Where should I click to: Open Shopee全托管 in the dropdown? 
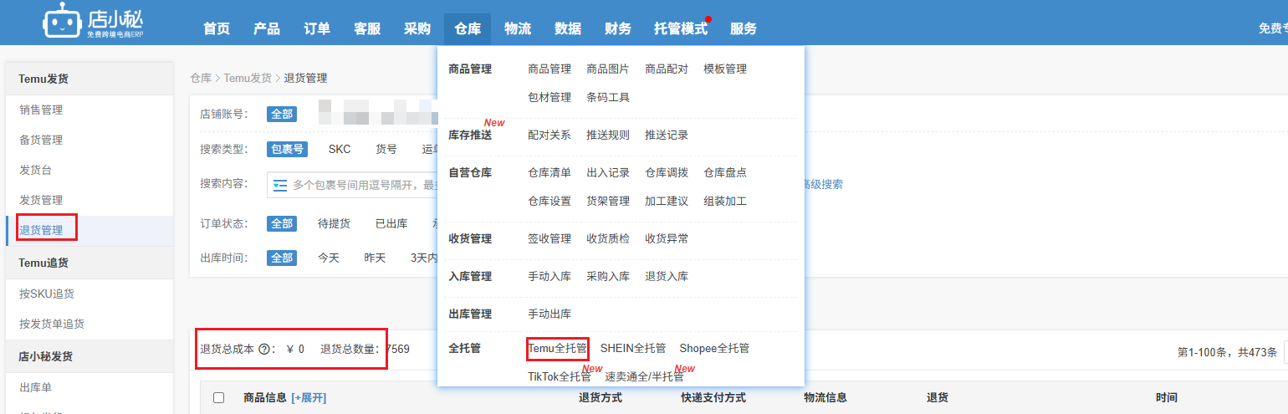pos(714,348)
